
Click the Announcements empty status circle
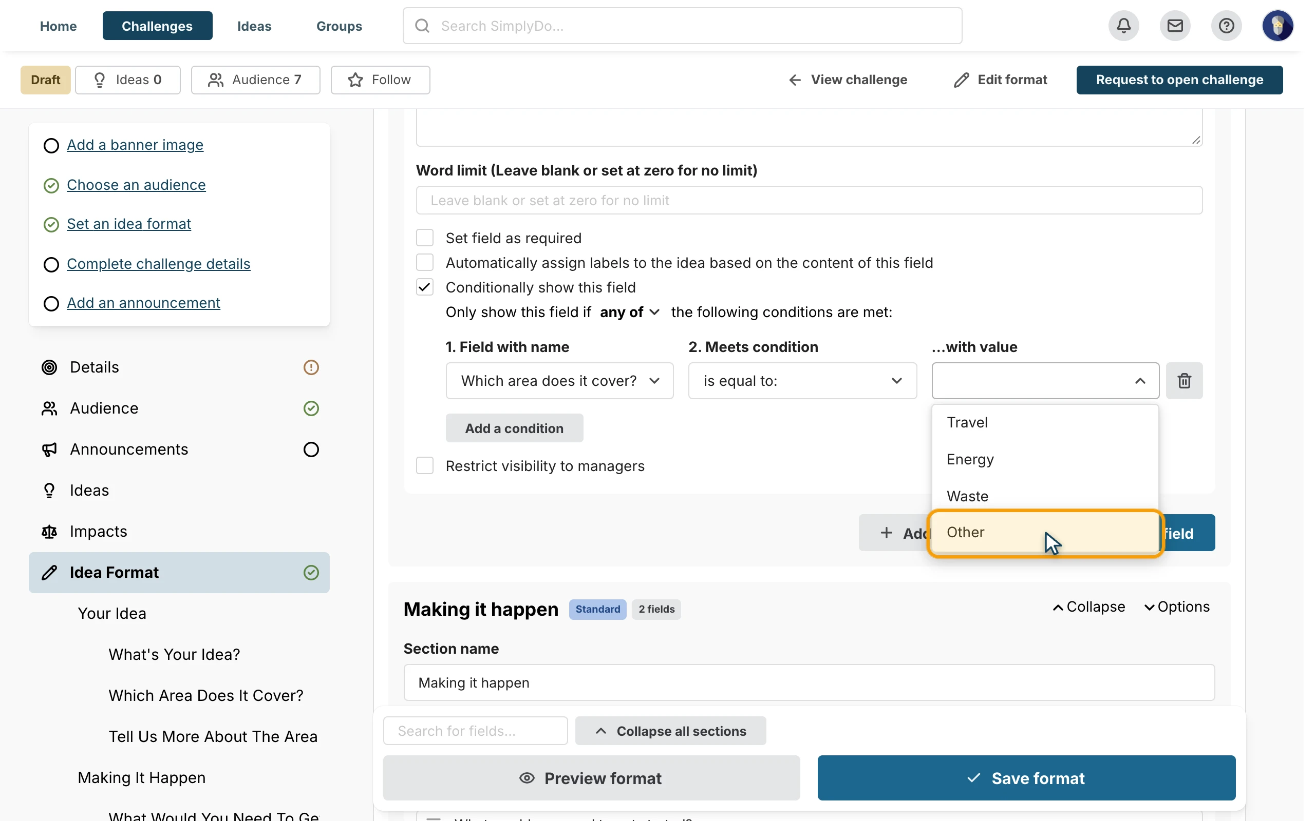[x=311, y=449]
